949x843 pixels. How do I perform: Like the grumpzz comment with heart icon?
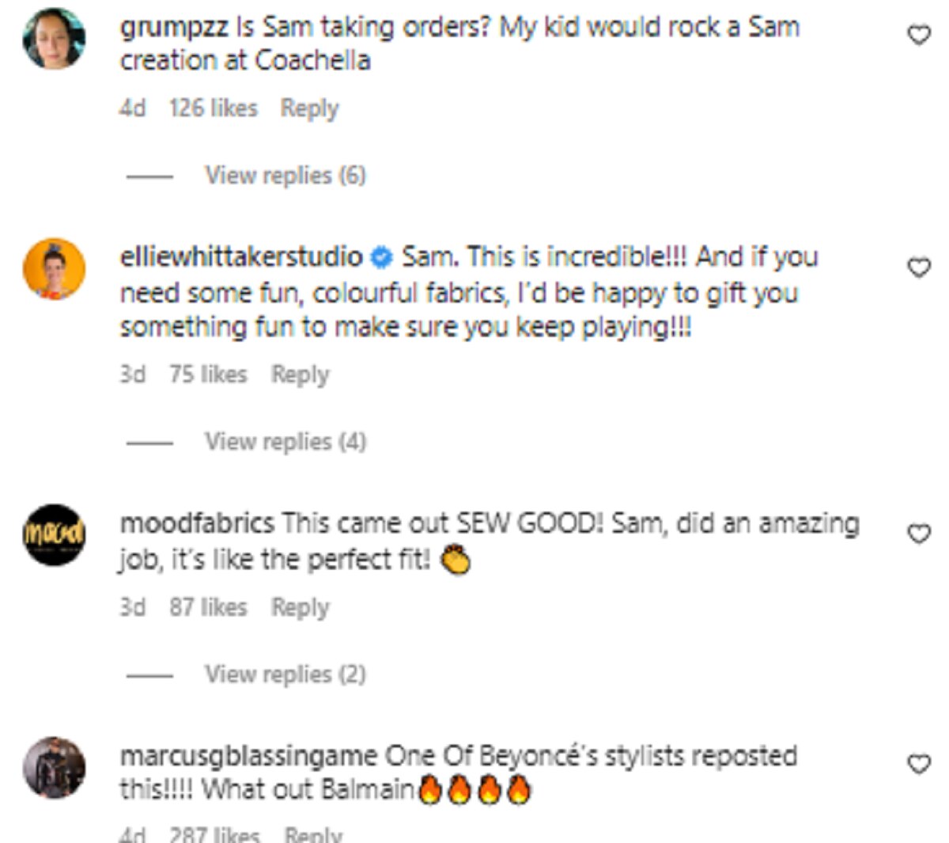pyautogui.click(x=918, y=35)
